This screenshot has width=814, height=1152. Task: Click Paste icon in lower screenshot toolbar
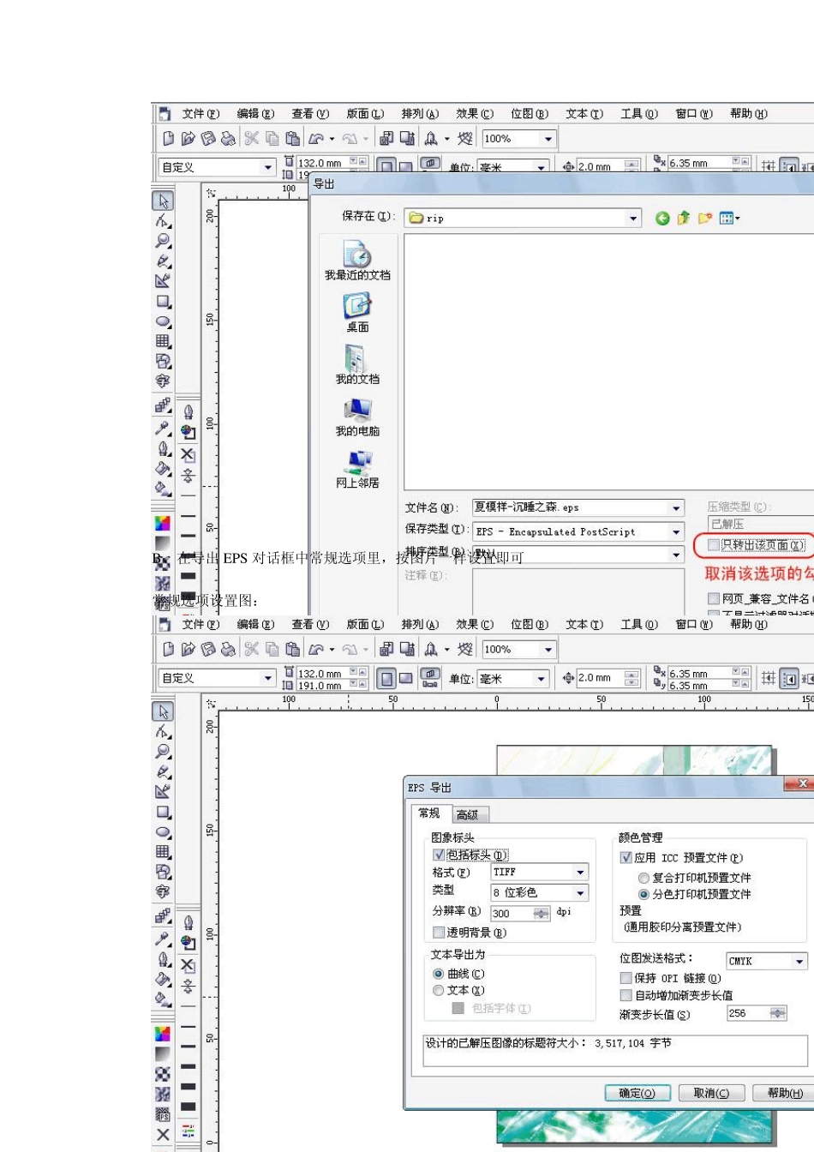pos(292,649)
